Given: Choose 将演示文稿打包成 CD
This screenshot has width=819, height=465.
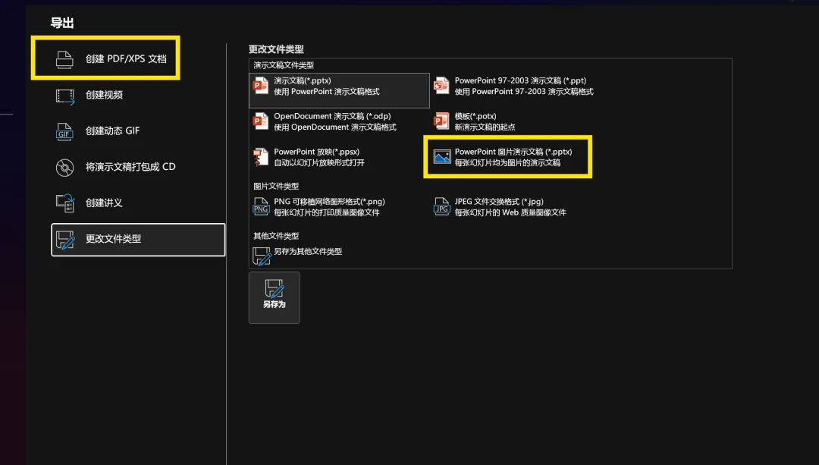Looking at the screenshot, I should [139, 167].
